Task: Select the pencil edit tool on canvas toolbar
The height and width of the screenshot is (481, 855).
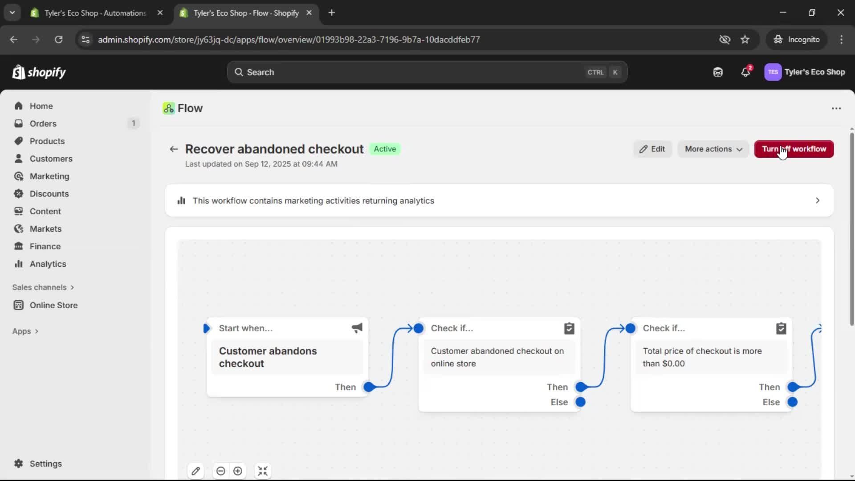Action: tap(196, 471)
